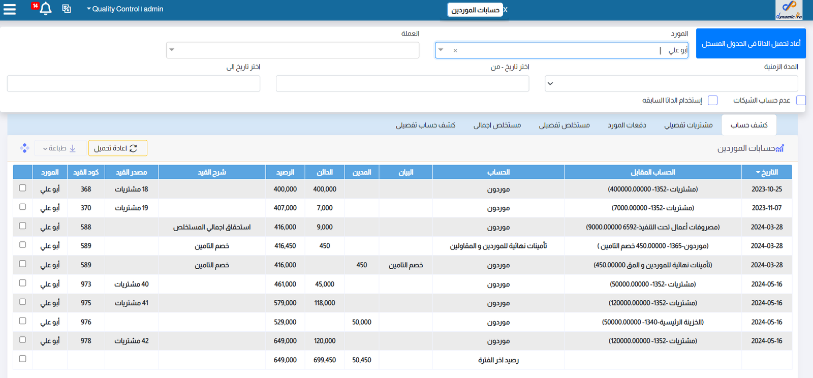Viewport: 813px width, 378px height.
Task: Click the language translation icon
Action: point(67,9)
